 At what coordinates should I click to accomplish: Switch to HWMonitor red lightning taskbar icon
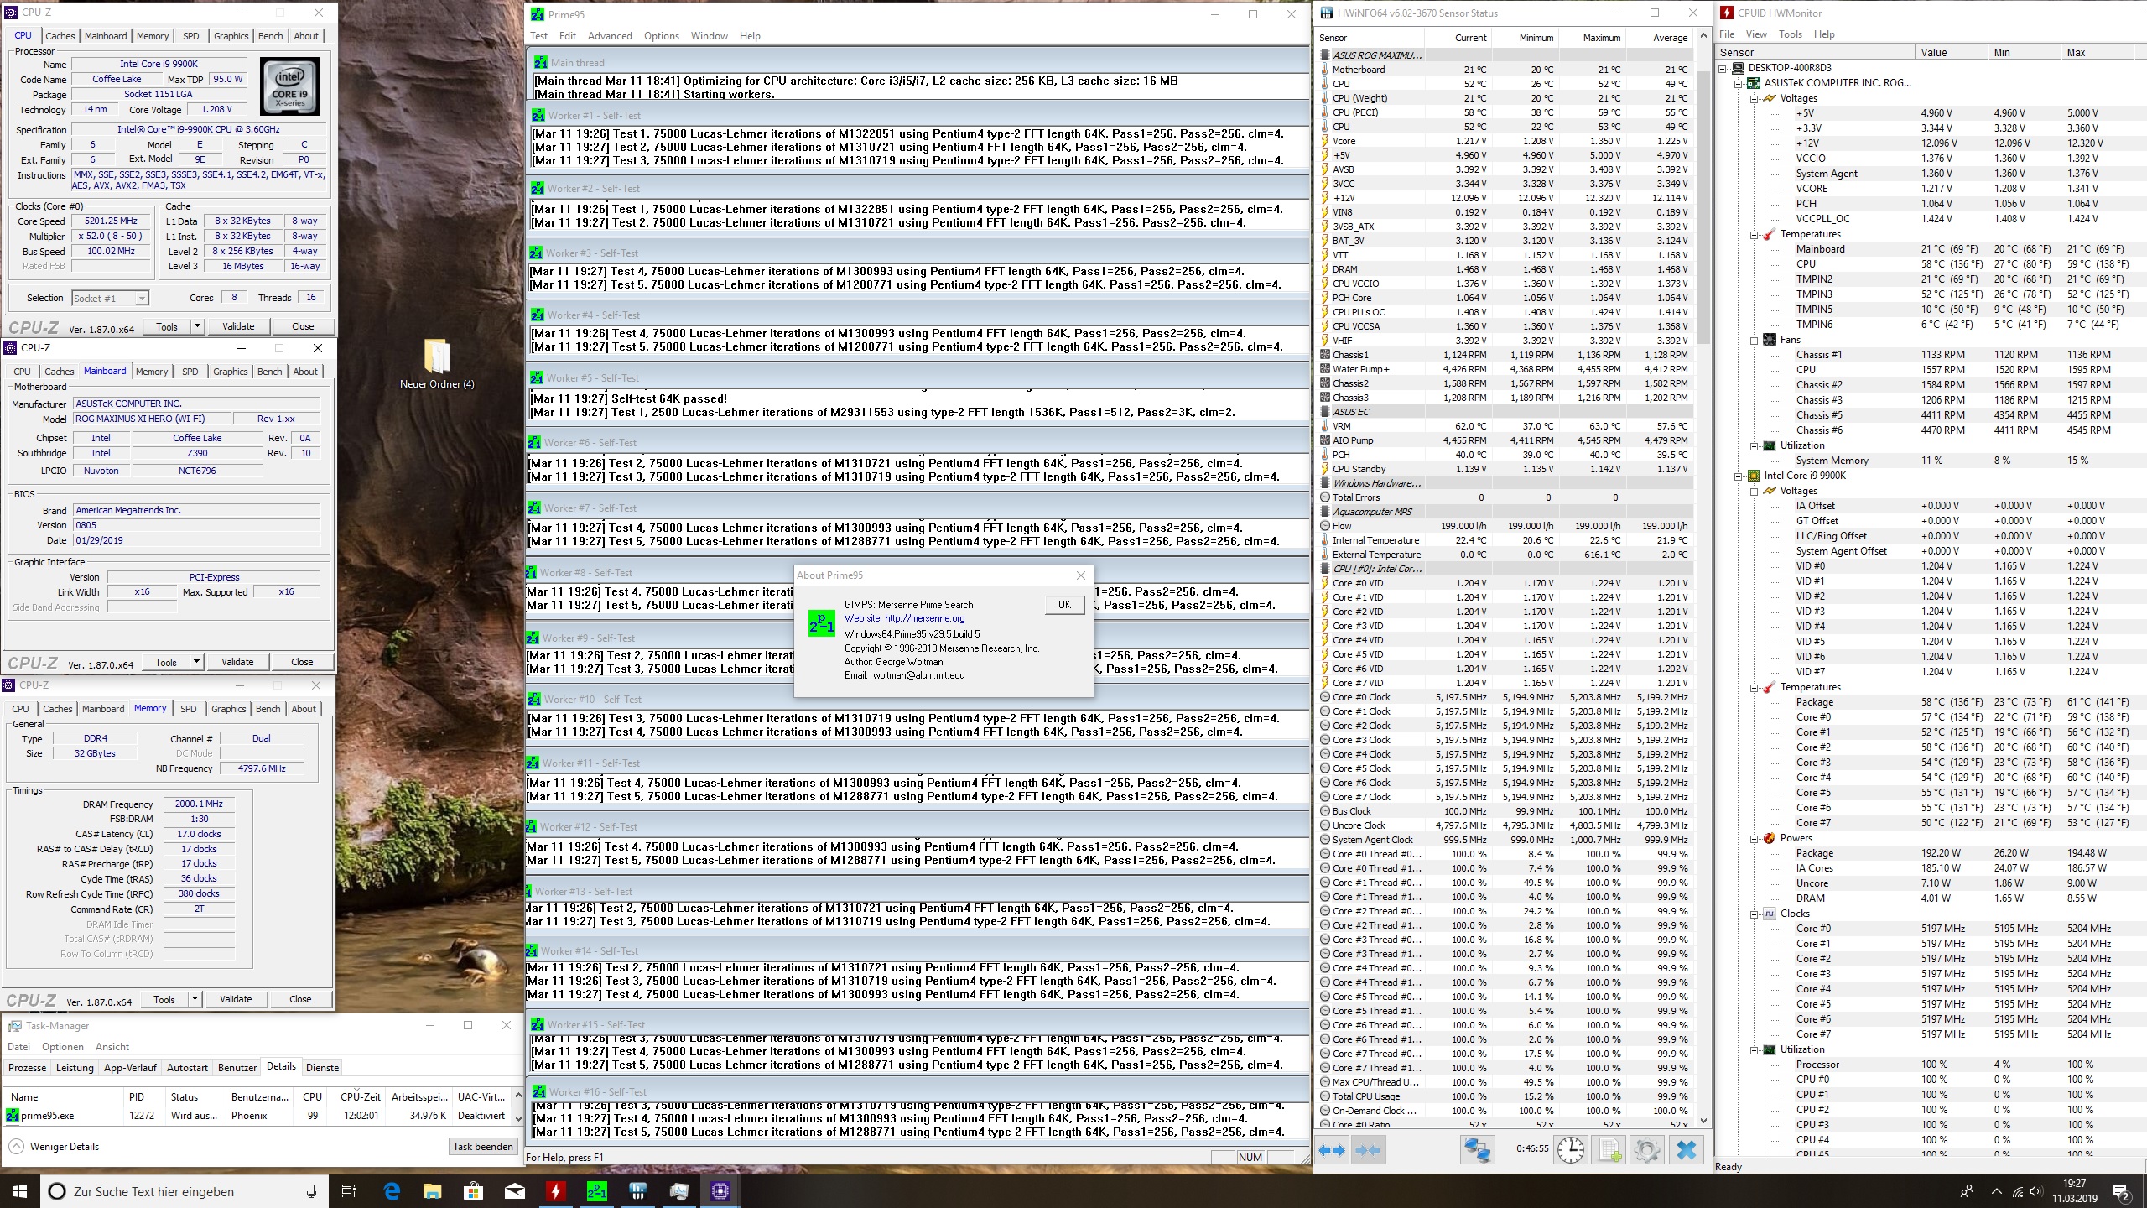pyautogui.click(x=555, y=1191)
